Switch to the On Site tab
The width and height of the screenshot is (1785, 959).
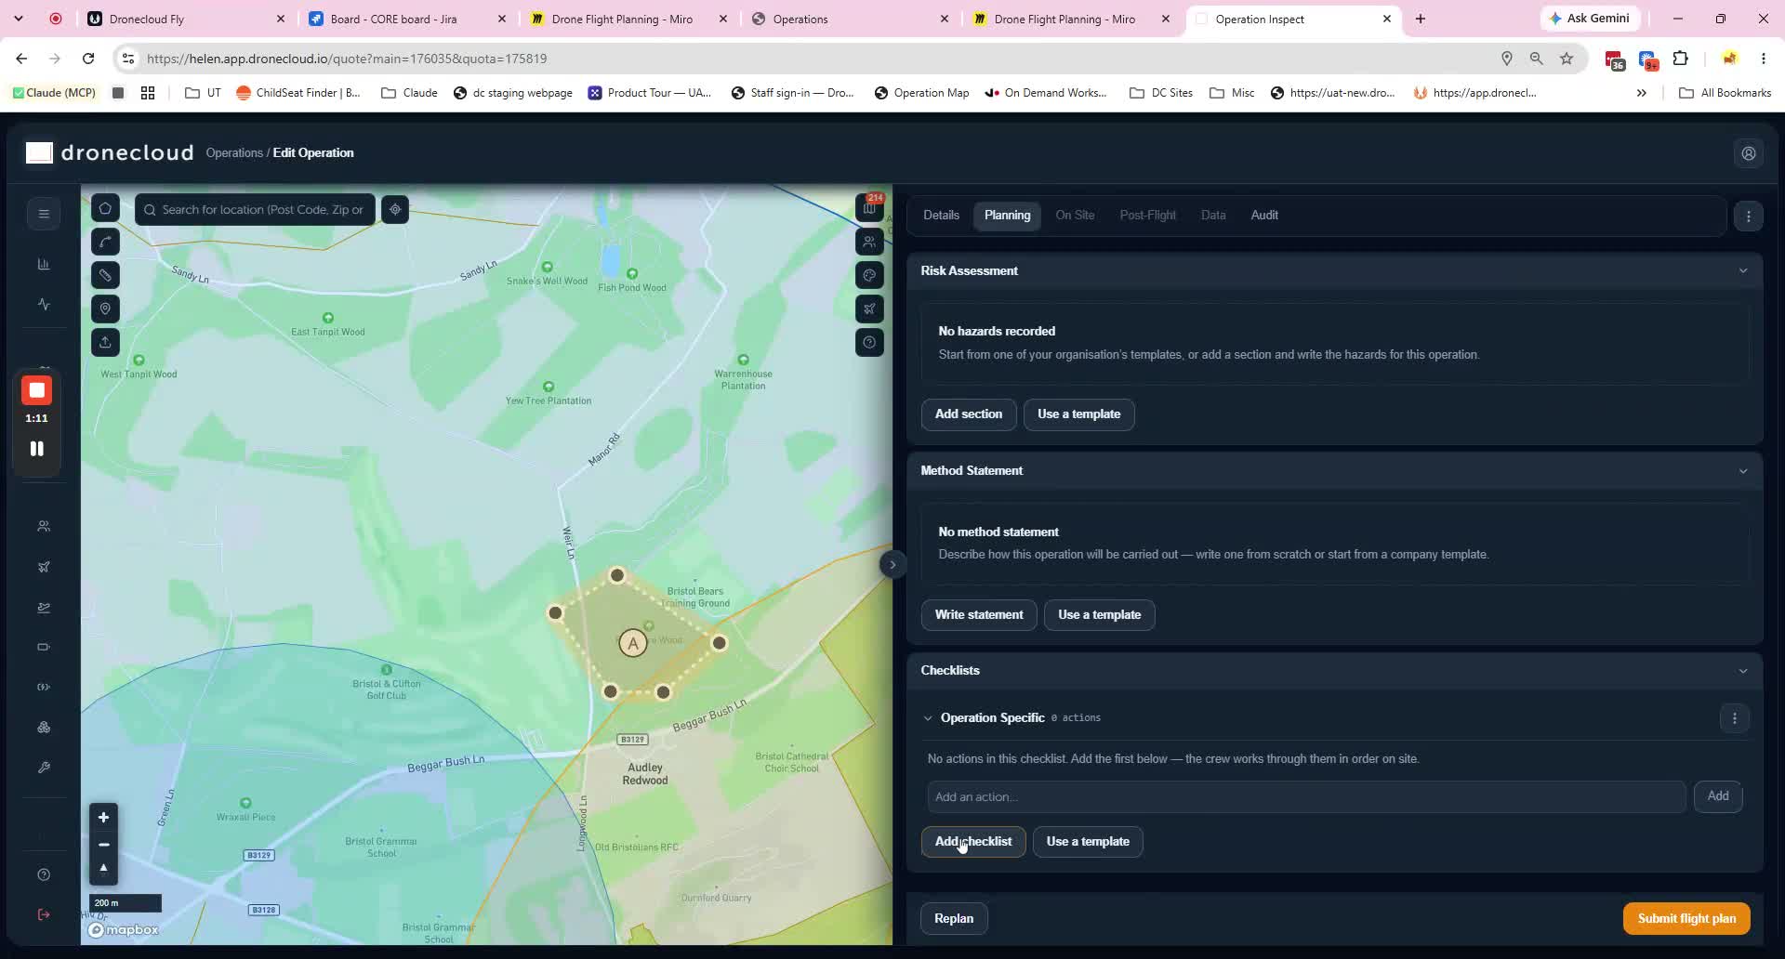[x=1075, y=216]
